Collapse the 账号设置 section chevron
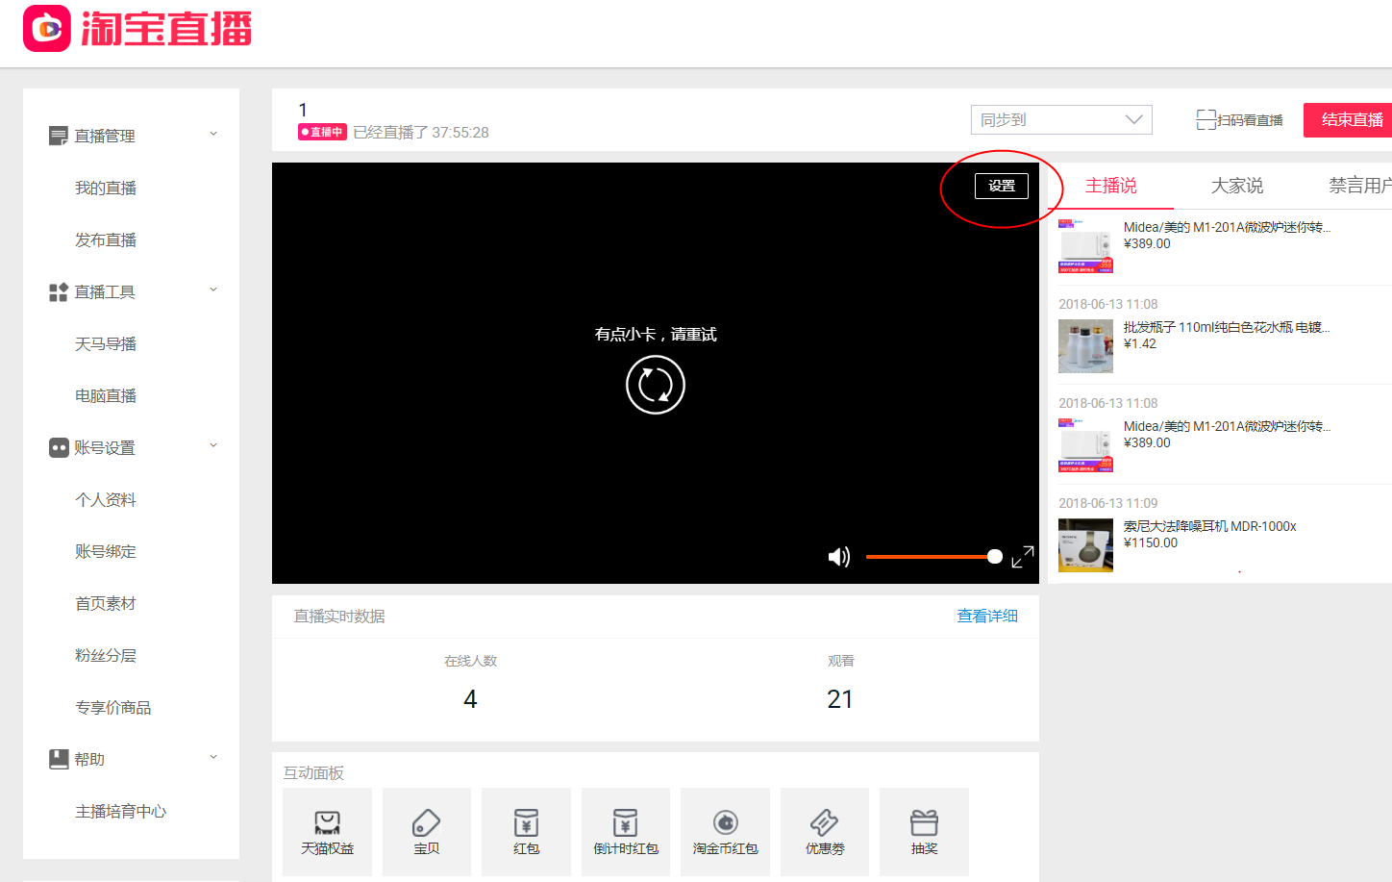 coord(213,445)
